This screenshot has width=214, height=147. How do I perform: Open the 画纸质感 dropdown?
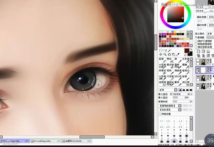coord(211,17)
